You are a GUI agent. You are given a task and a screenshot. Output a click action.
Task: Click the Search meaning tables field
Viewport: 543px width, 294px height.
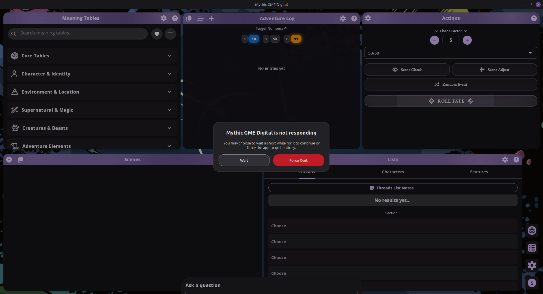78,34
